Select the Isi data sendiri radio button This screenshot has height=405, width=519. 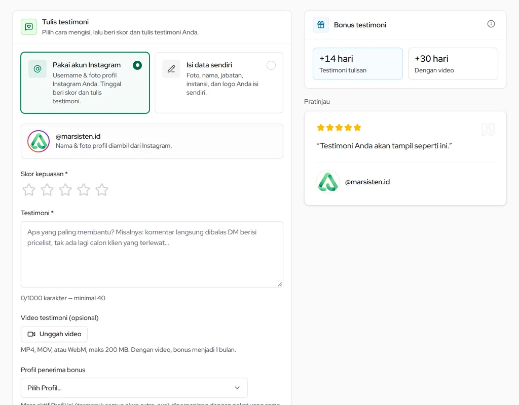(x=271, y=65)
